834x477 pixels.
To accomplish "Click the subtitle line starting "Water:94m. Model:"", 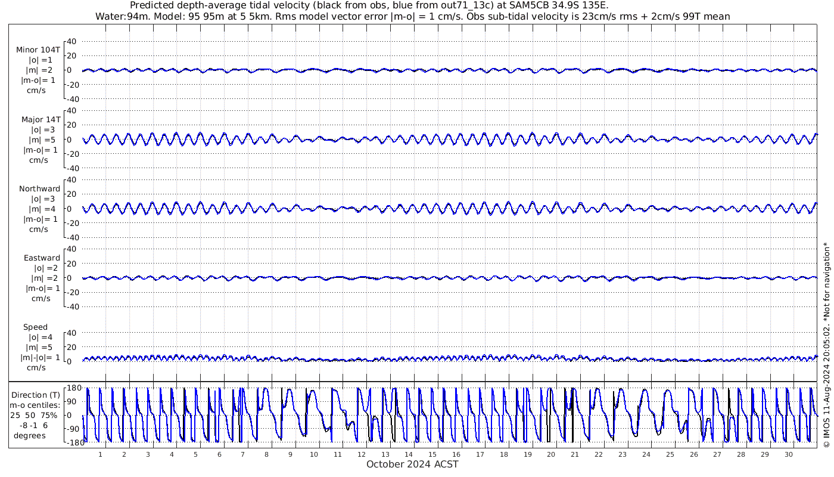I will coord(413,16).
